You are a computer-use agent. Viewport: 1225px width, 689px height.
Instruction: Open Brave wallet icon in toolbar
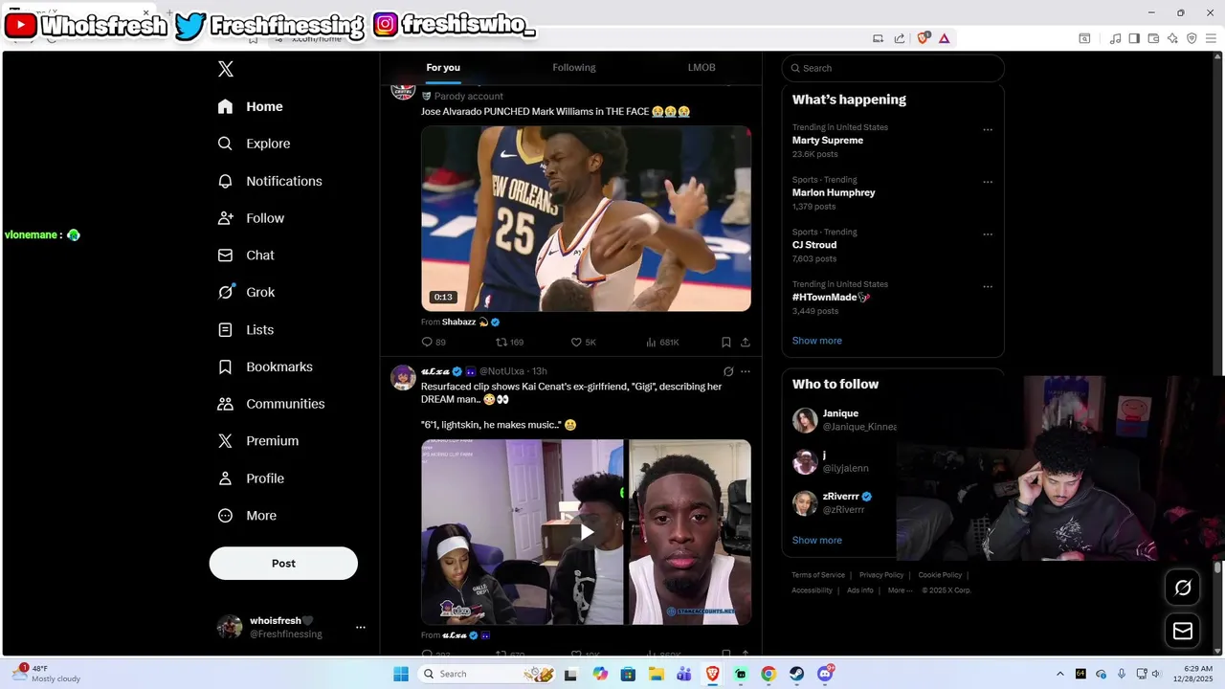(x=1153, y=38)
